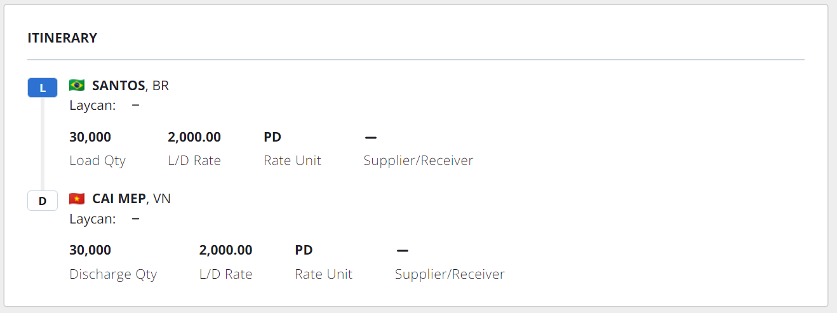837x313 pixels.
Task: Click the Load Qty value 30,000
Action: click(x=90, y=137)
